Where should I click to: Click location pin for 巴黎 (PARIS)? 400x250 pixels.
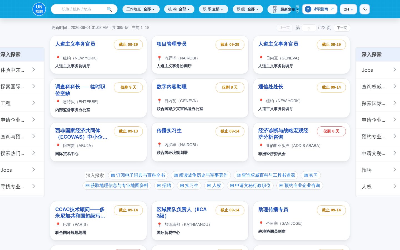pyautogui.click(x=58, y=224)
